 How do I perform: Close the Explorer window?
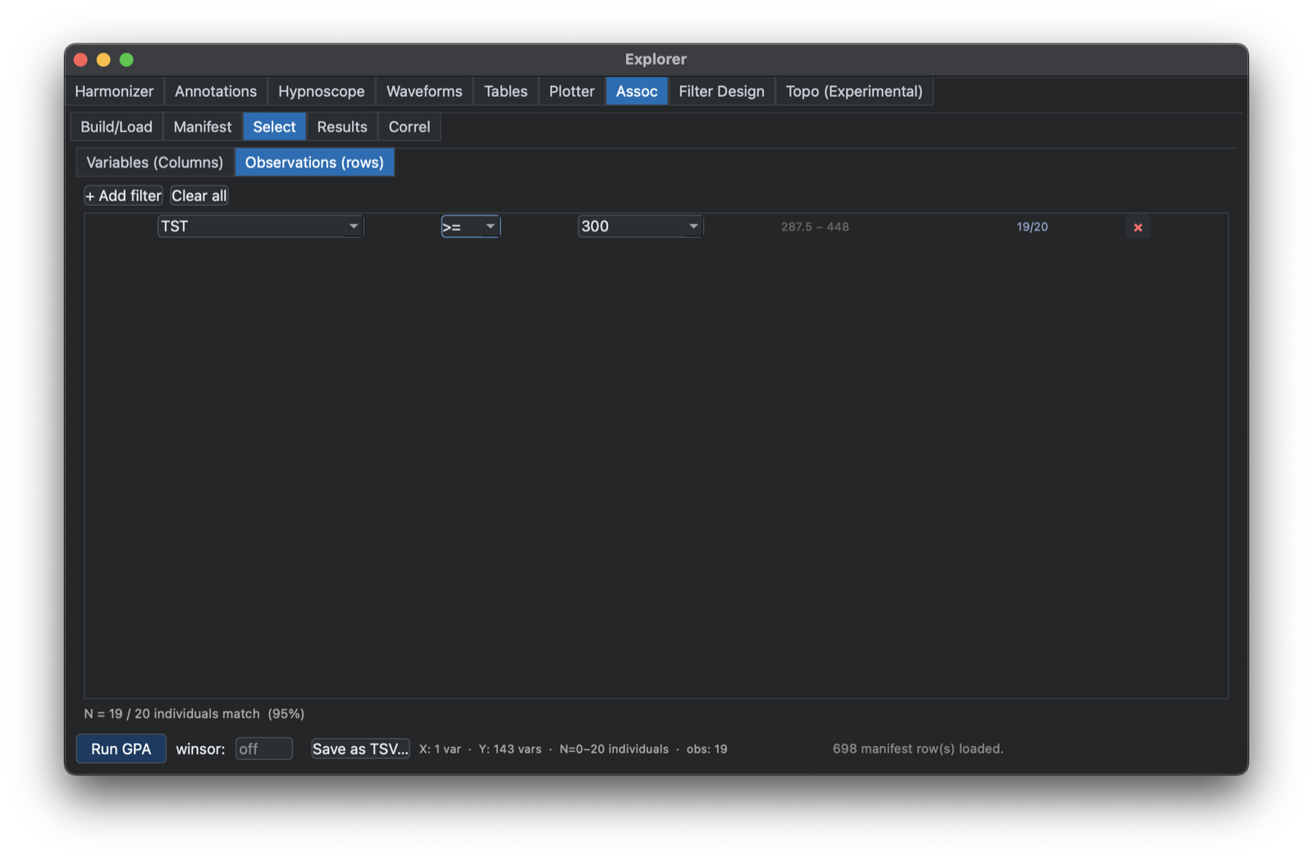[80, 59]
